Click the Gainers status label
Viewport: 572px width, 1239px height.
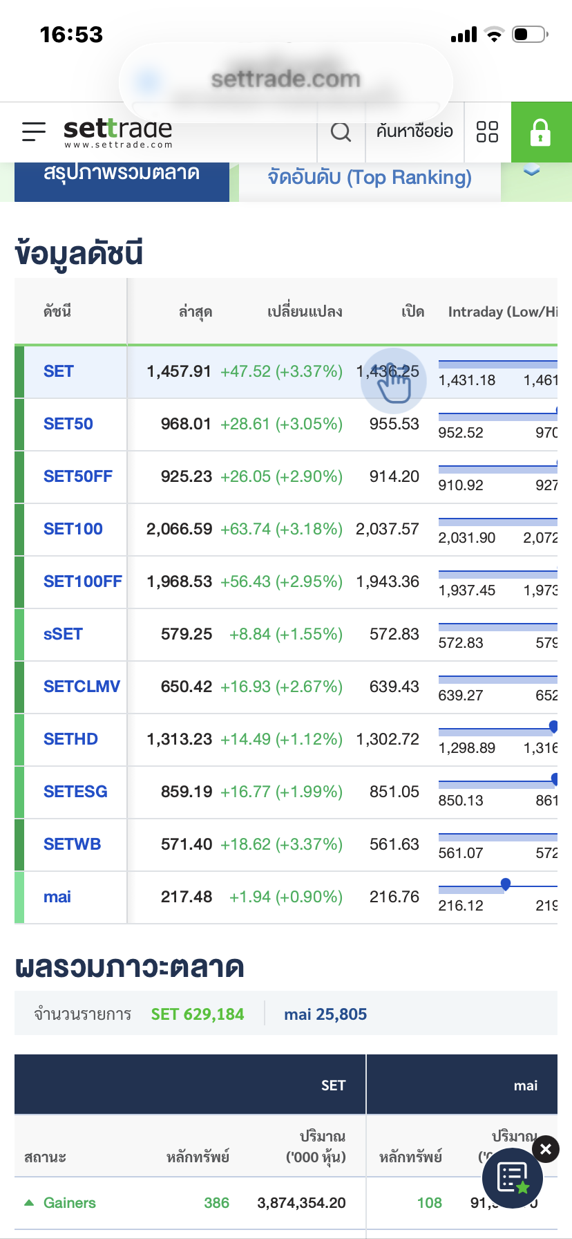click(x=70, y=1203)
